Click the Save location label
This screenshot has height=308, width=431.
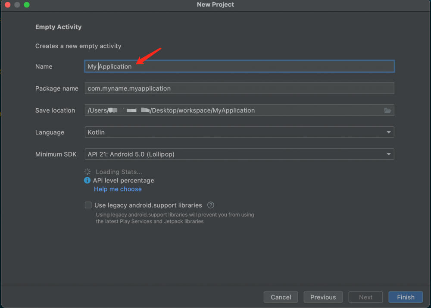pos(55,110)
